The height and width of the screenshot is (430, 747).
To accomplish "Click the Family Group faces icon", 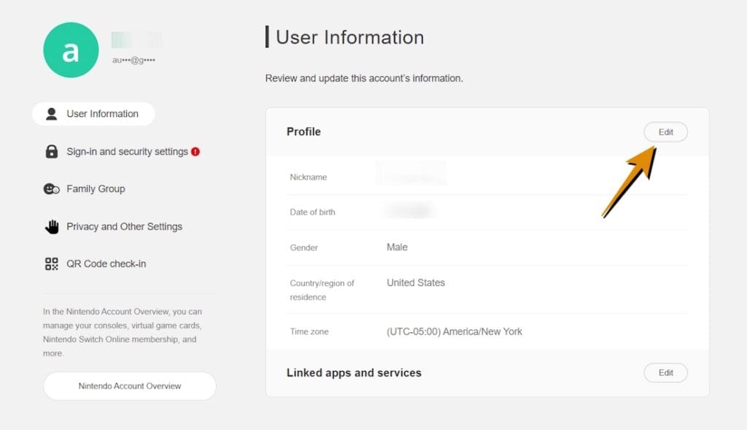I will click(51, 189).
